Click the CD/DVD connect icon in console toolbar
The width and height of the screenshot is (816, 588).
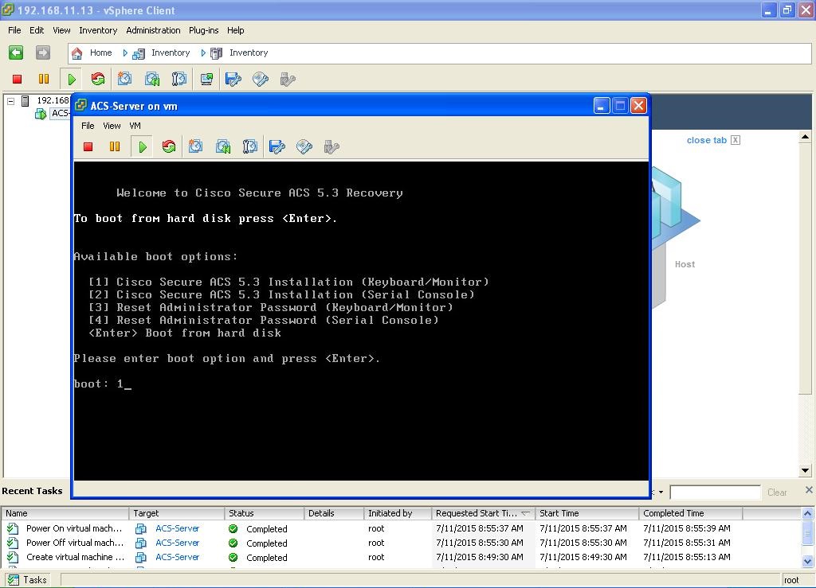[304, 147]
